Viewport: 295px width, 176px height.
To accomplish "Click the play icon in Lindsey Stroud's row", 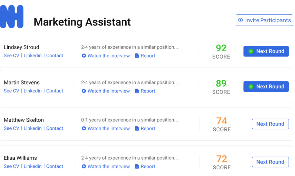I will [84, 56].
